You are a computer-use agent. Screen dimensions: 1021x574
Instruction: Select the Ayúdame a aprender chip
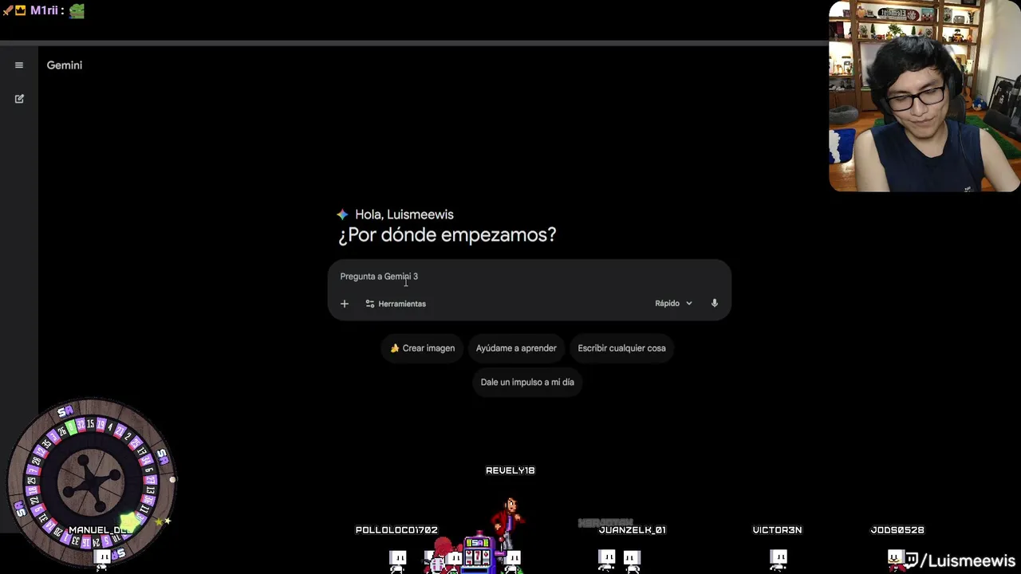click(x=516, y=348)
